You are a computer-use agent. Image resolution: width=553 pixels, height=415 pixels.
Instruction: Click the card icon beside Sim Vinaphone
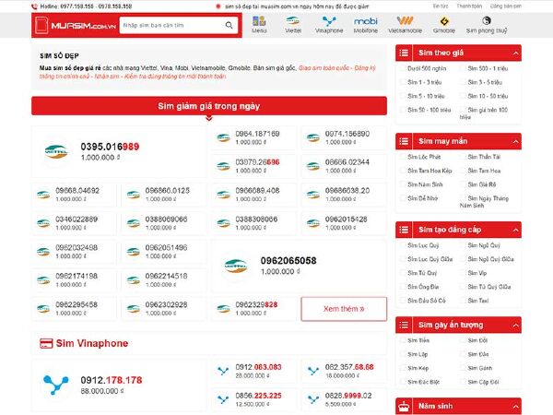point(46,343)
